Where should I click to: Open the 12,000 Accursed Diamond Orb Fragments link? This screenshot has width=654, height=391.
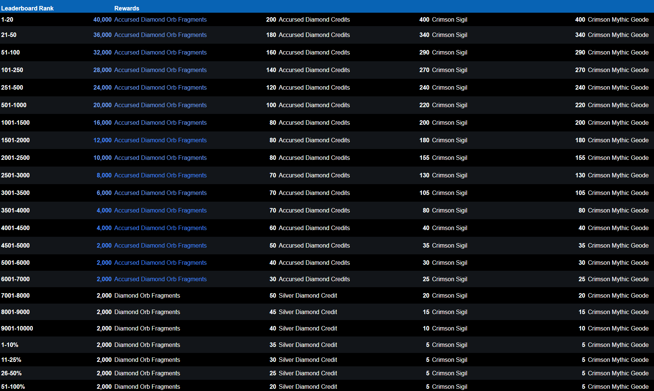[160, 140]
